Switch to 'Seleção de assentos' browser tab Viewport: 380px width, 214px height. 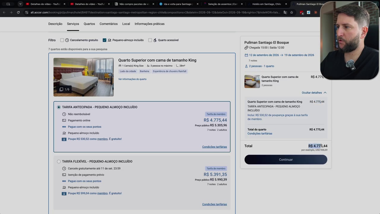click(x=223, y=4)
